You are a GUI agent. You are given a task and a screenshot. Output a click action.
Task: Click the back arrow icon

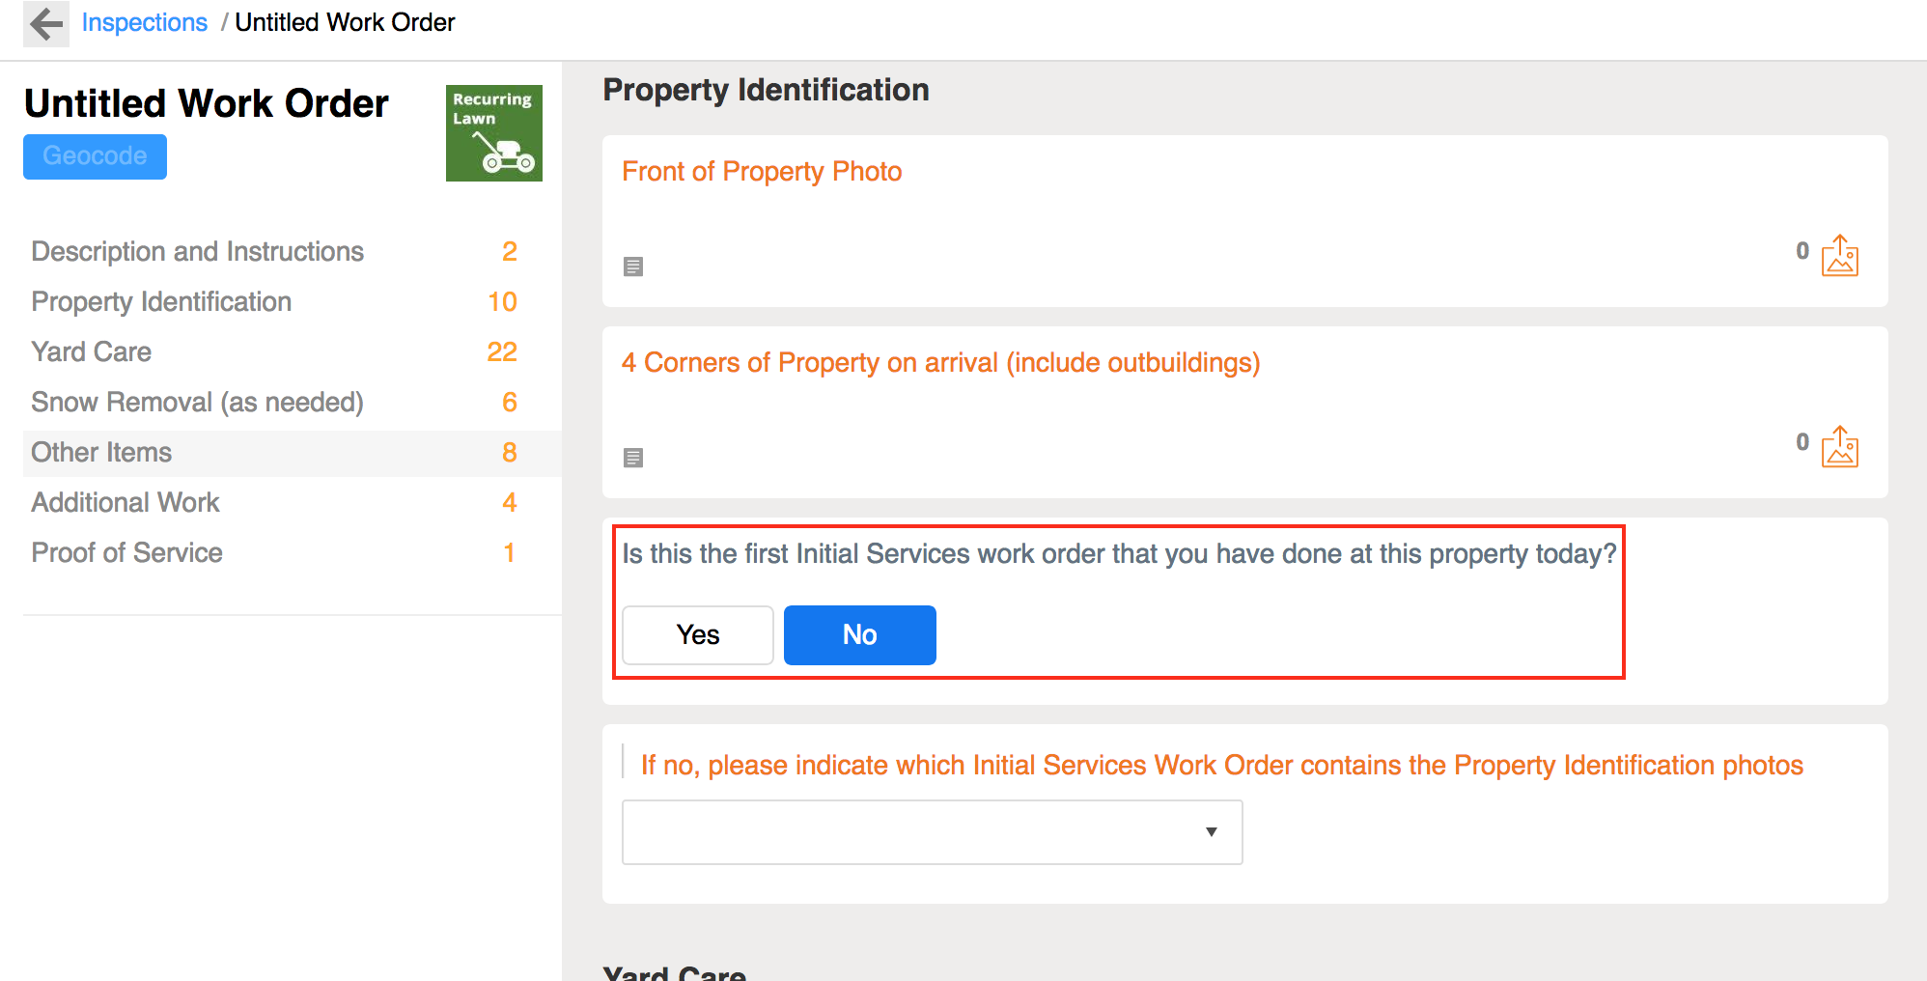coord(45,23)
